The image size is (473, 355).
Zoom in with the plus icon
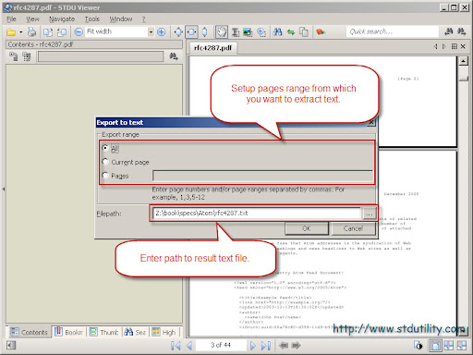click(161, 31)
